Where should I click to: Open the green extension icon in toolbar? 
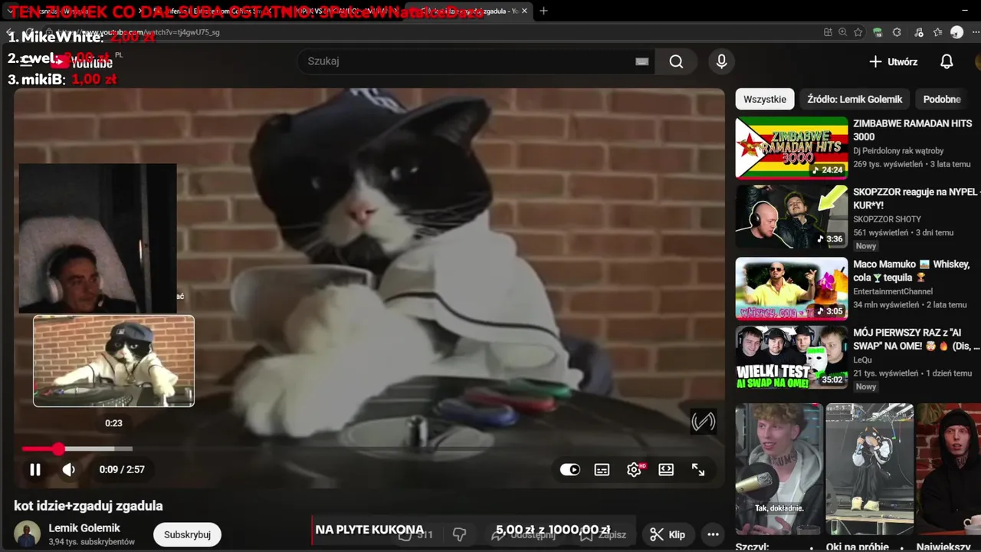click(878, 32)
